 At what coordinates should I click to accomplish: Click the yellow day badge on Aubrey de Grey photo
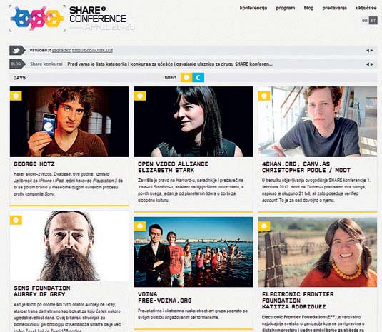click(16, 220)
